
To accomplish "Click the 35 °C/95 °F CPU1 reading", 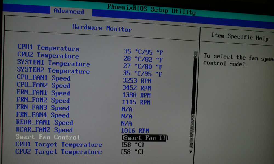I will coord(143,52).
